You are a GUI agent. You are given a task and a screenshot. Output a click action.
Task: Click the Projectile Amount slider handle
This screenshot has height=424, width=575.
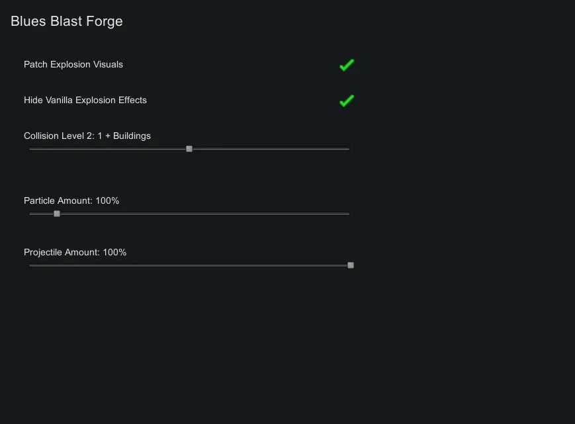point(351,265)
